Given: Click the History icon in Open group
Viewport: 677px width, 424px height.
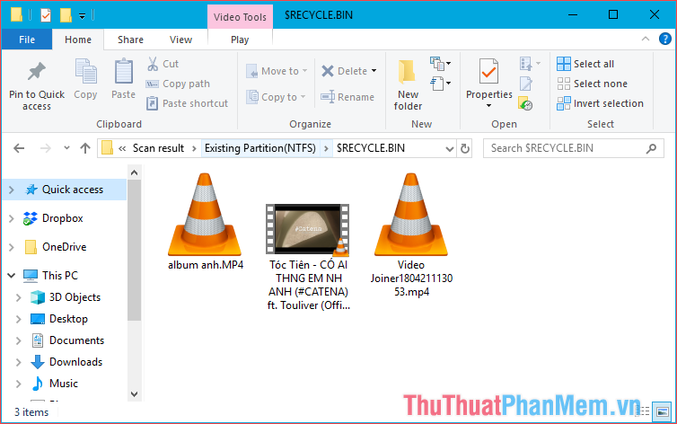Looking at the screenshot, I should coord(525,103).
